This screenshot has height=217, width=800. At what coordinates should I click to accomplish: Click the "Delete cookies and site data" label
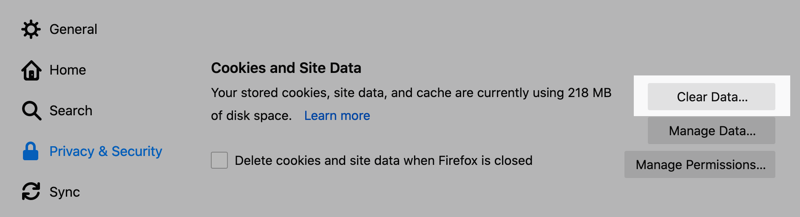[x=383, y=161]
